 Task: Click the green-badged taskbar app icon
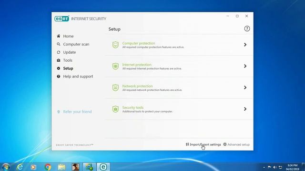click(x=89, y=167)
